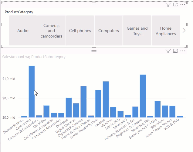
Task: Open filter icon on ProductCategory slicer
Action: click(x=168, y=5)
